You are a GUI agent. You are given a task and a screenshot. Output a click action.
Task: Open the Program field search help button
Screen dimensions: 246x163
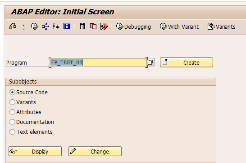point(150,62)
